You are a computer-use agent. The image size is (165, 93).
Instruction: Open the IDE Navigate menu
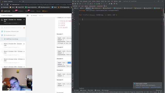[85, 1]
